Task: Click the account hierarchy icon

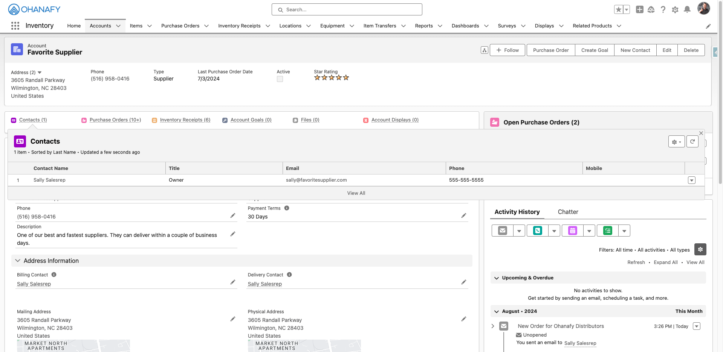Action: (x=485, y=50)
